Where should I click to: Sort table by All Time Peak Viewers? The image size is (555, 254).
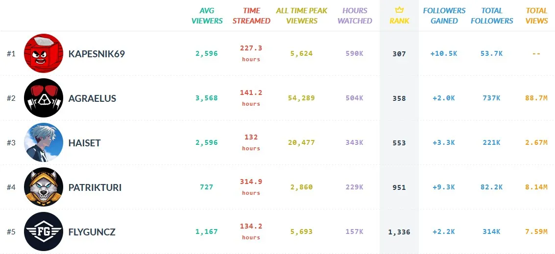coord(302,16)
